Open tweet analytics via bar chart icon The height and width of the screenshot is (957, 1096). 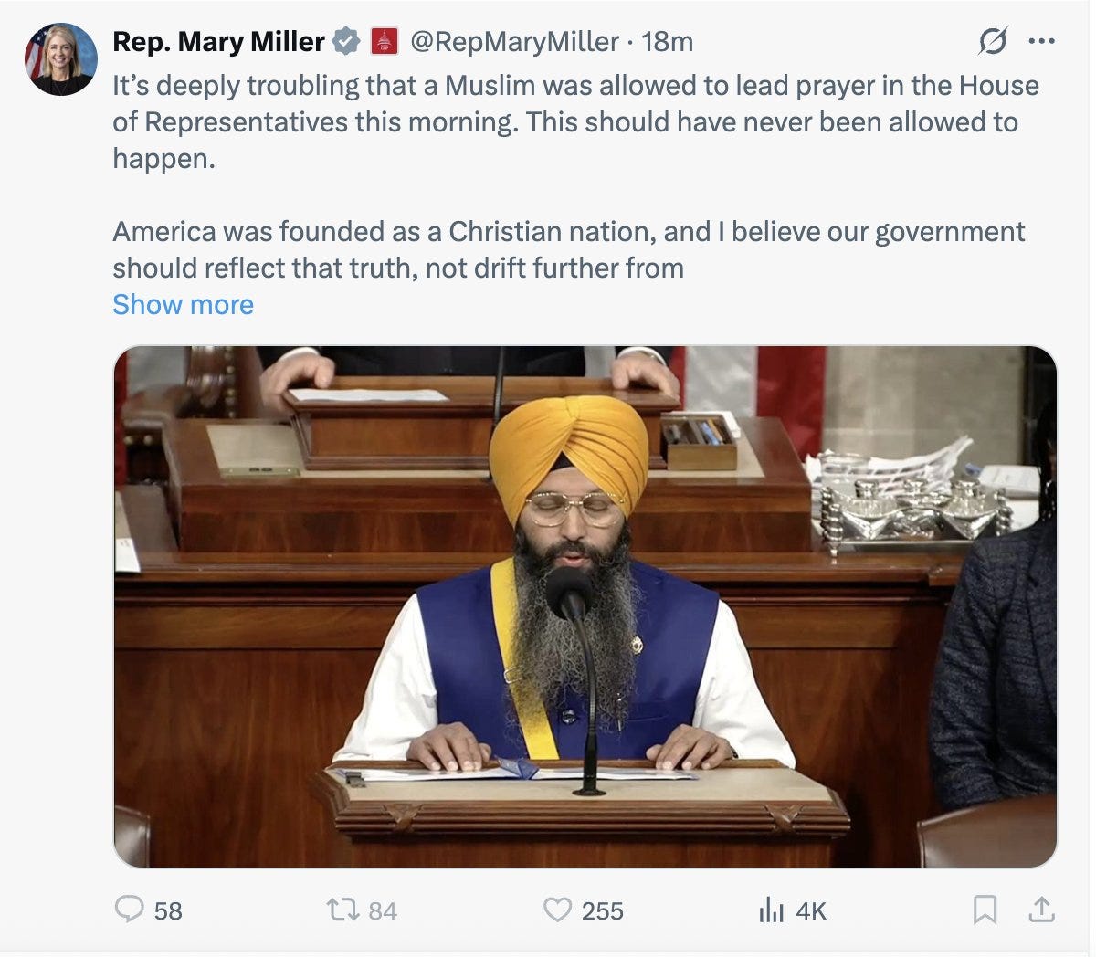coord(772,910)
